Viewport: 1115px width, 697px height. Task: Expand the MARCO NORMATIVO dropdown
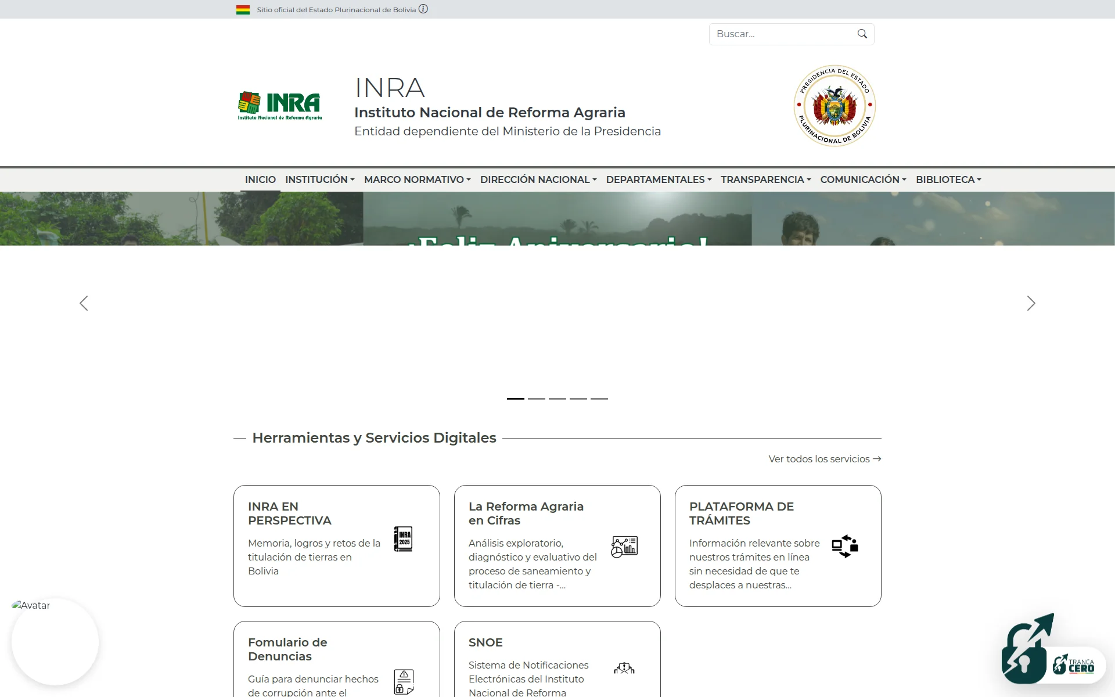[417, 179]
